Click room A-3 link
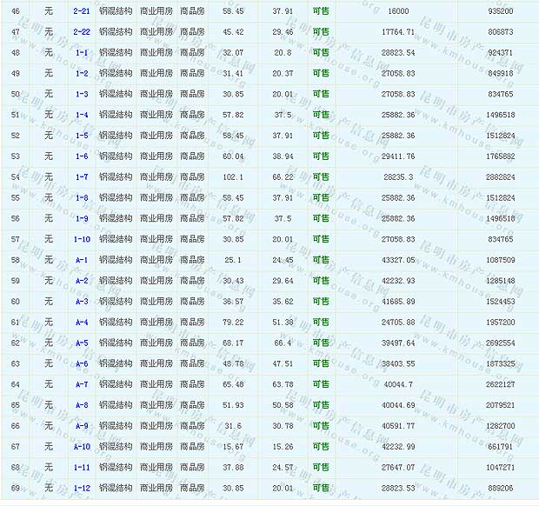 [82, 302]
